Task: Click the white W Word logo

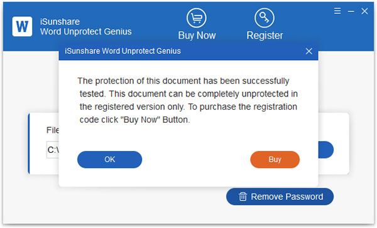Action: pos(22,26)
